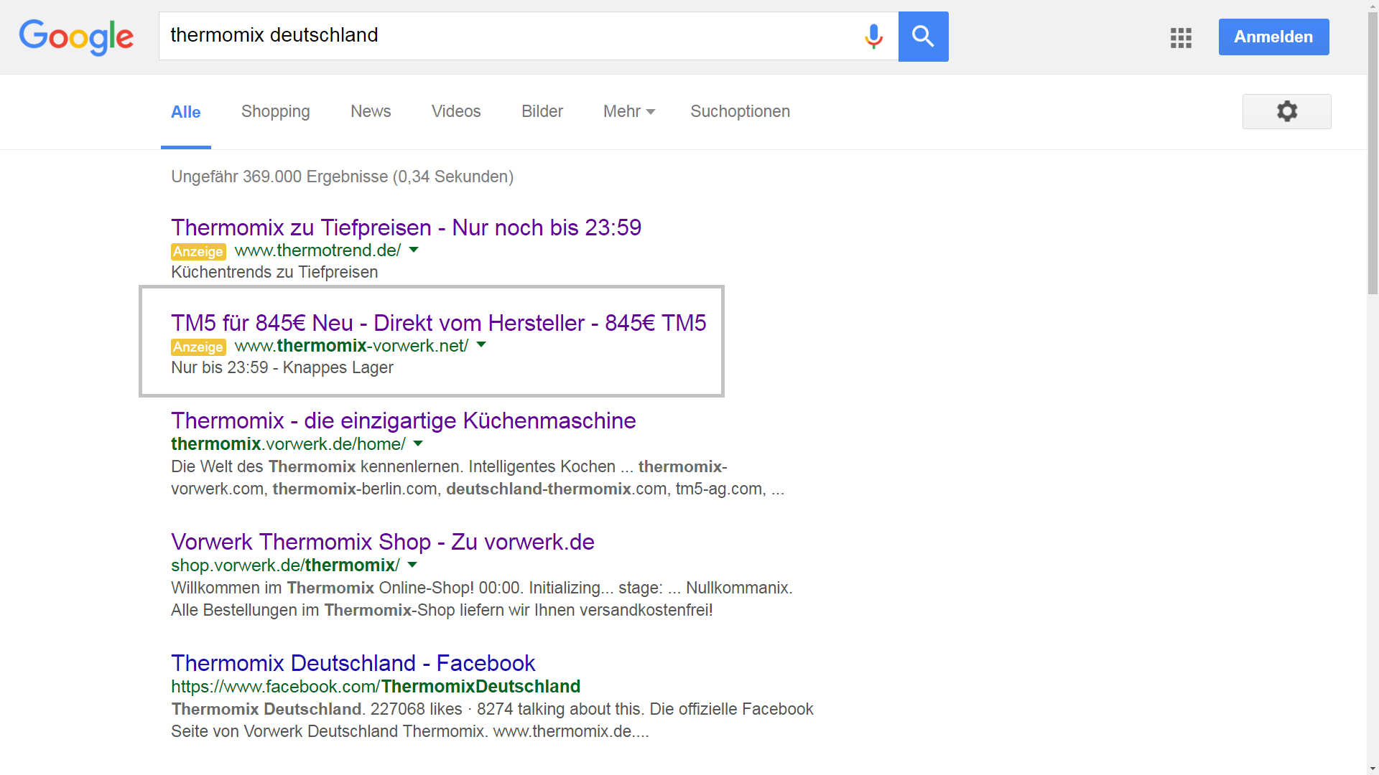Viewport: 1379px width, 775px height.
Task: Click the Anmelden sign-in button
Action: [1273, 37]
